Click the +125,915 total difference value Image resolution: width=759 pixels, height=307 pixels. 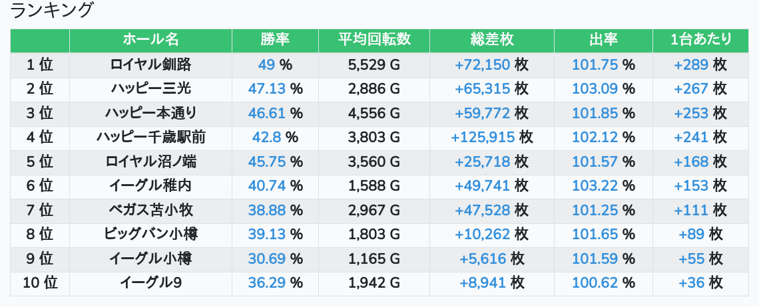(x=483, y=138)
